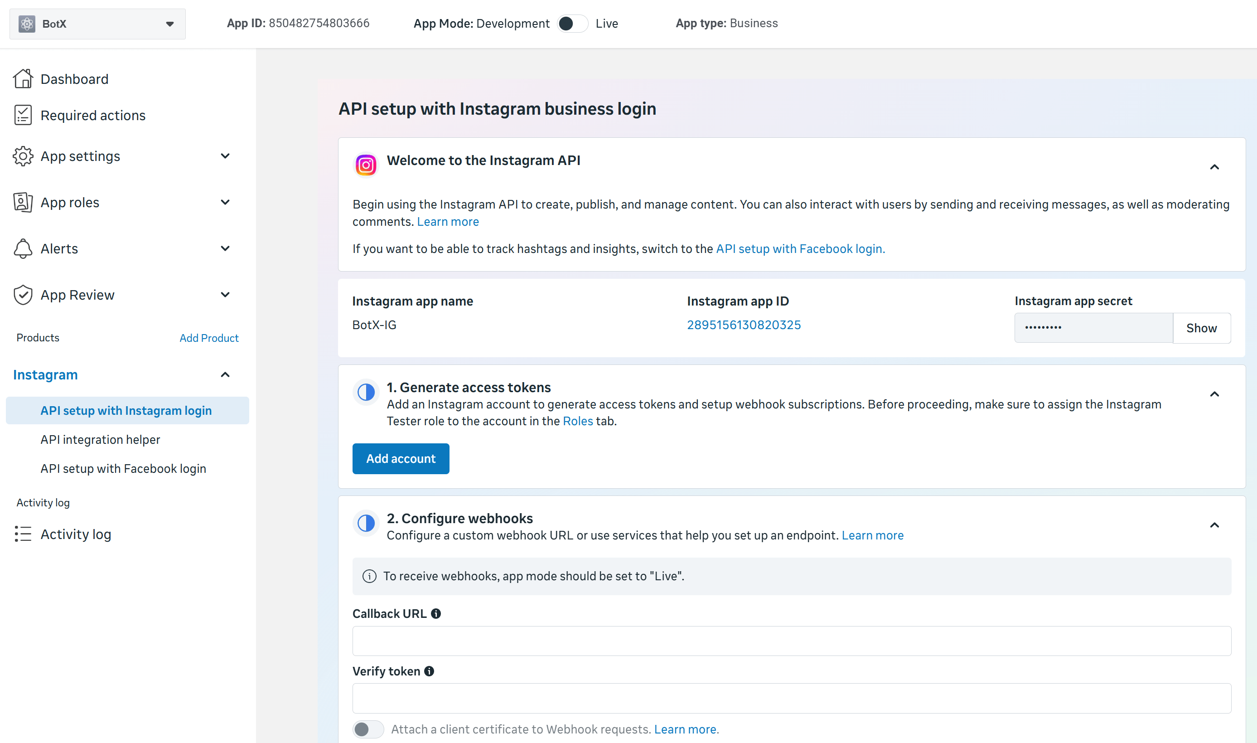This screenshot has width=1257, height=743.
Task: Collapse the Welcome to the Instagram API panel
Action: click(1214, 167)
